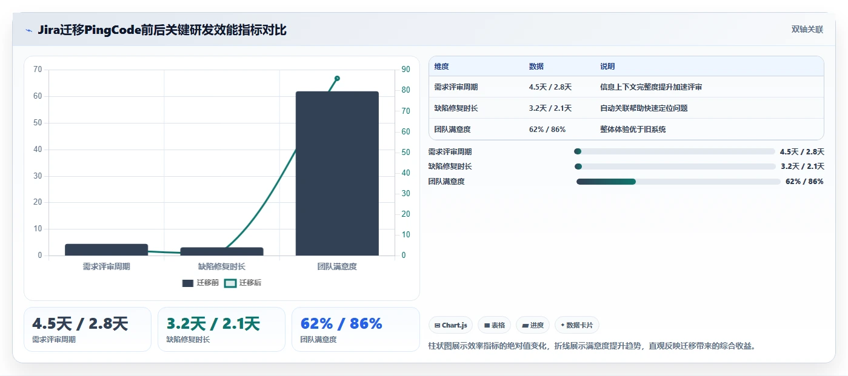The width and height of the screenshot is (848, 376).
Task: Click the 团队满意度 bar in the chart
Action: pyautogui.click(x=337, y=174)
